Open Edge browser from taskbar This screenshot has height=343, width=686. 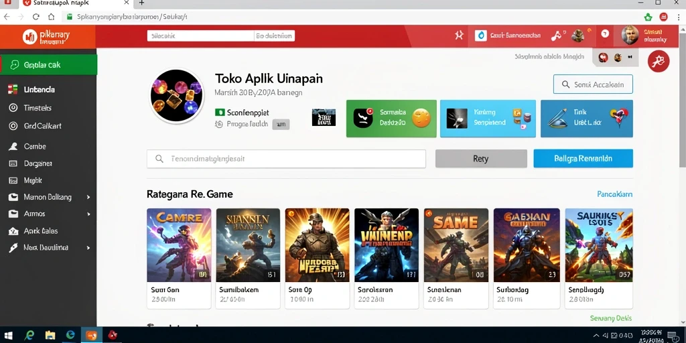(70, 336)
